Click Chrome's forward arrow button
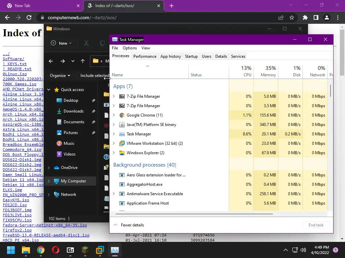 [18, 17]
